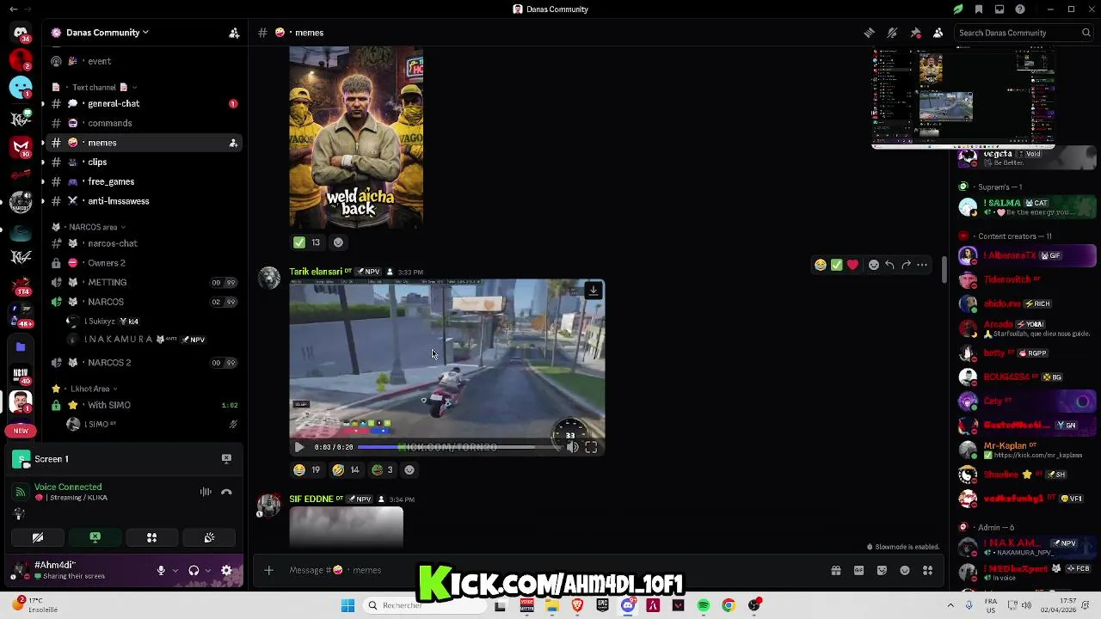The height and width of the screenshot is (619, 1101).
Task: Open attachment plus button in message box
Action: coord(268,570)
